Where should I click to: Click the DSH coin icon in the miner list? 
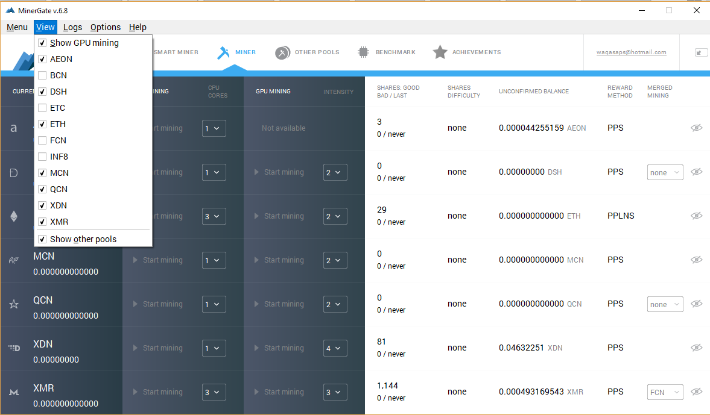coord(14,173)
